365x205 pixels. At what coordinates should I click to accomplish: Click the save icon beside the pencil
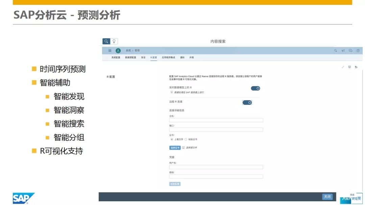(349, 67)
